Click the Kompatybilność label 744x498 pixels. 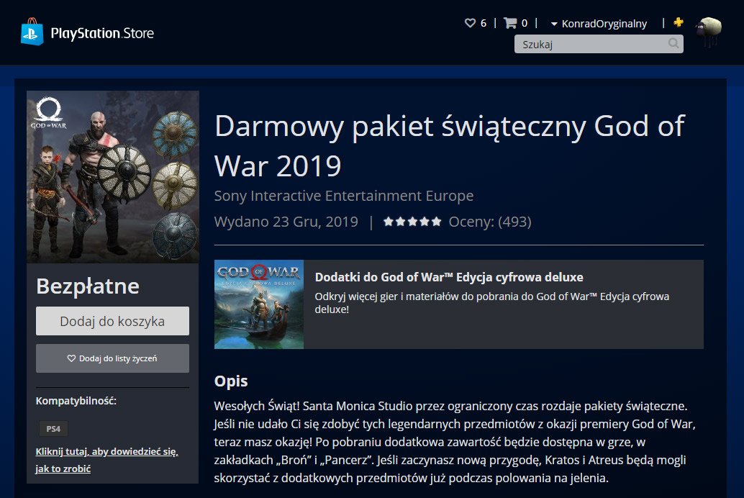tap(76, 401)
